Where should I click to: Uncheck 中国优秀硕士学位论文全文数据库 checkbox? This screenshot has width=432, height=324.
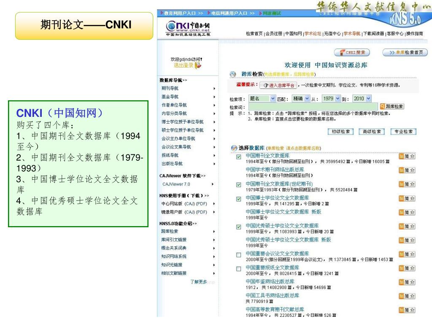coord(239,227)
